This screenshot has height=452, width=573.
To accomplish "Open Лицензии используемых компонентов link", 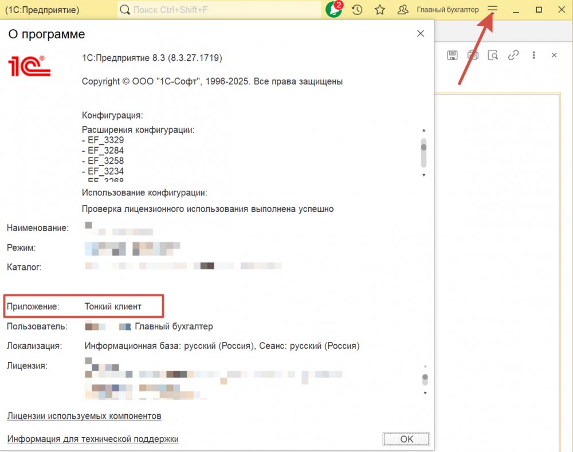I will tap(84, 416).
